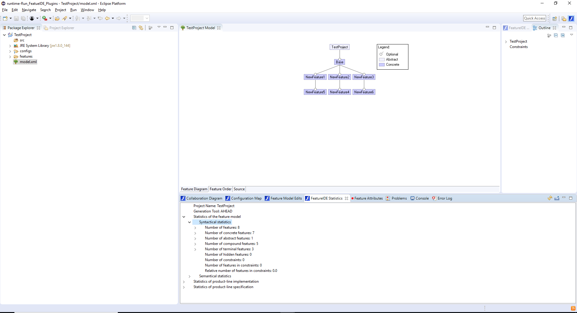Refresh the FeatureIDE Statistics view
The height and width of the screenshot is (313, 577).
[550, 198]
